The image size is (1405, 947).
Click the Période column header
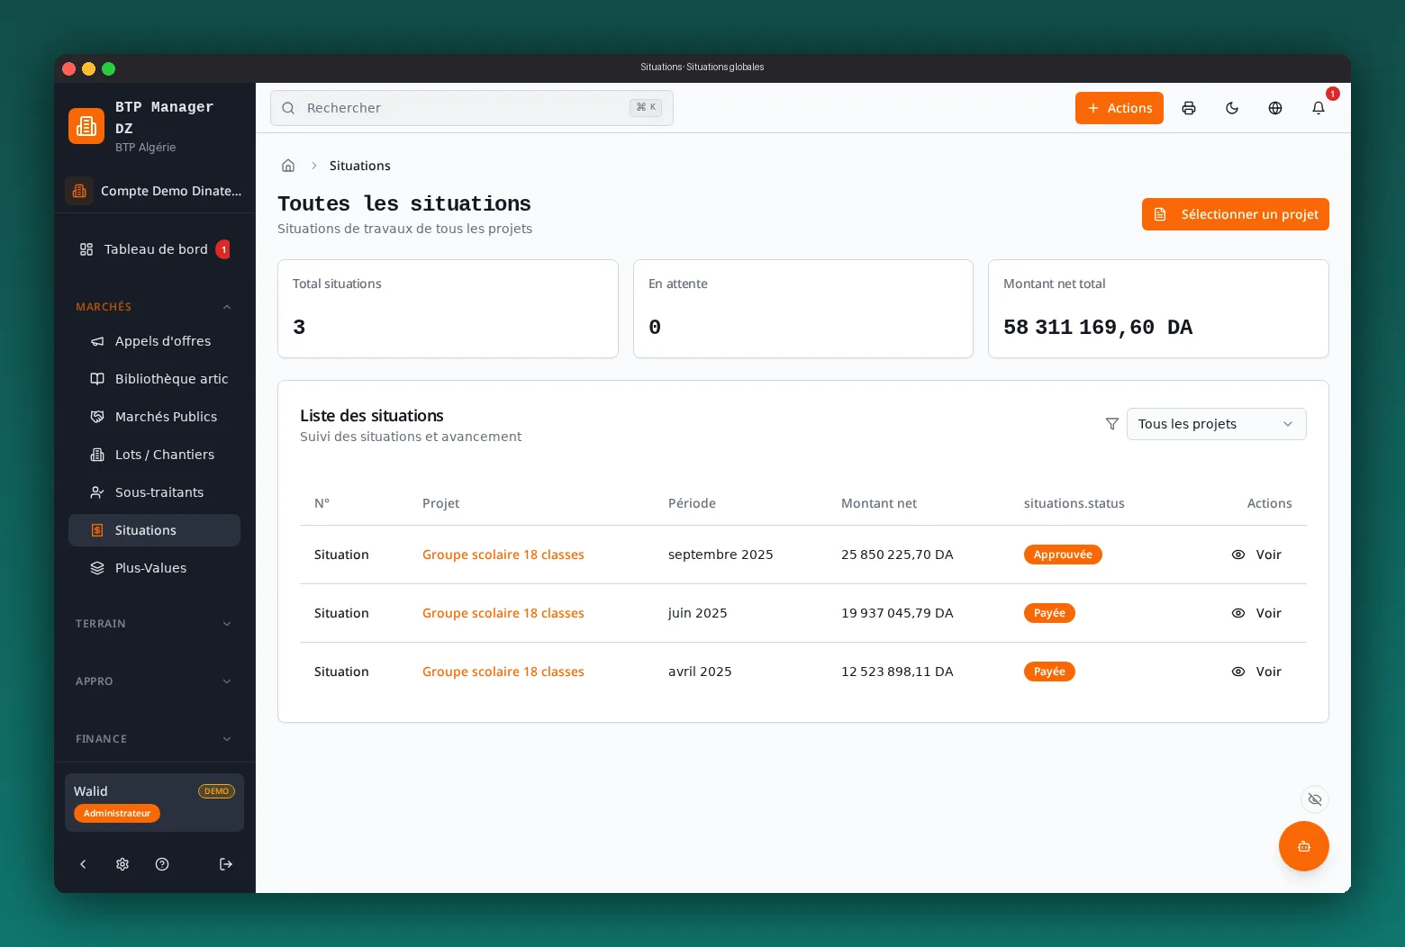[x=692, y=503]
